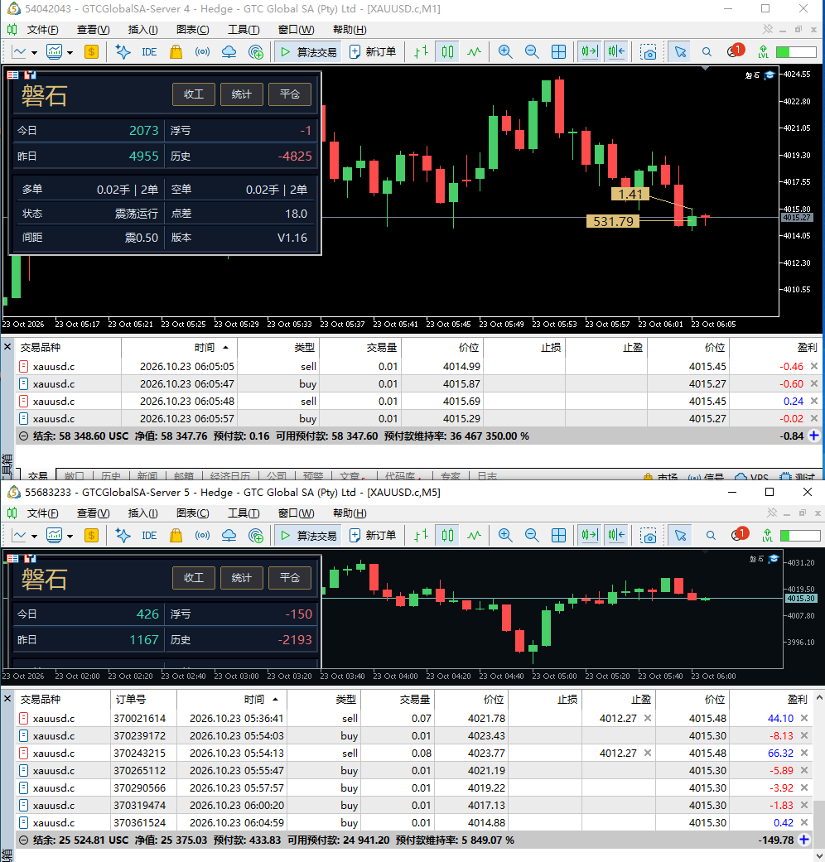Open the 图表(C) menu in the top window
The height and width of the screenshot is (862, 825).
coord(192,30)
